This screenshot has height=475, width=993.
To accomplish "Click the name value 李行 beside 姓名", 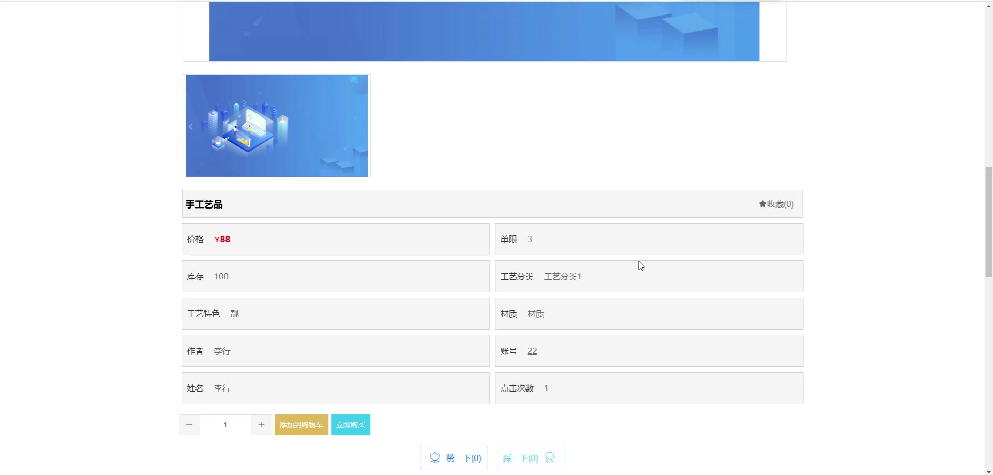I will click(x=222, y=388).
